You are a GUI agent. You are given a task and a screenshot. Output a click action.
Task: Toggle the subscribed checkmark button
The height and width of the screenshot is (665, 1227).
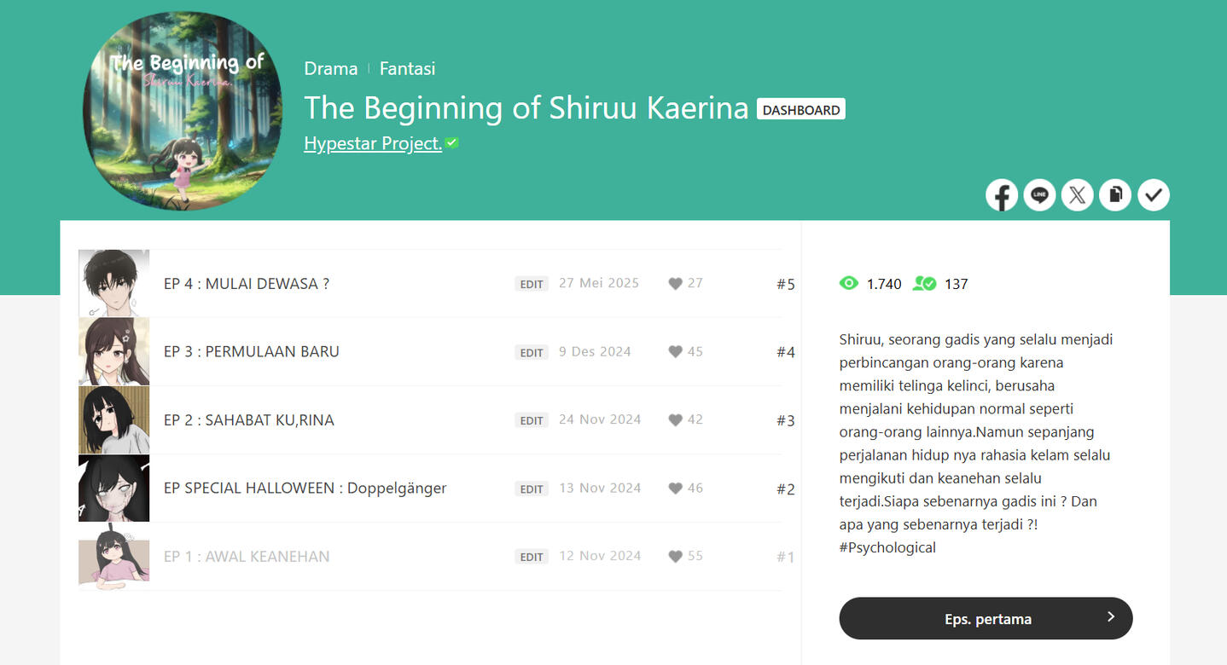click(x=1153, y=195)
